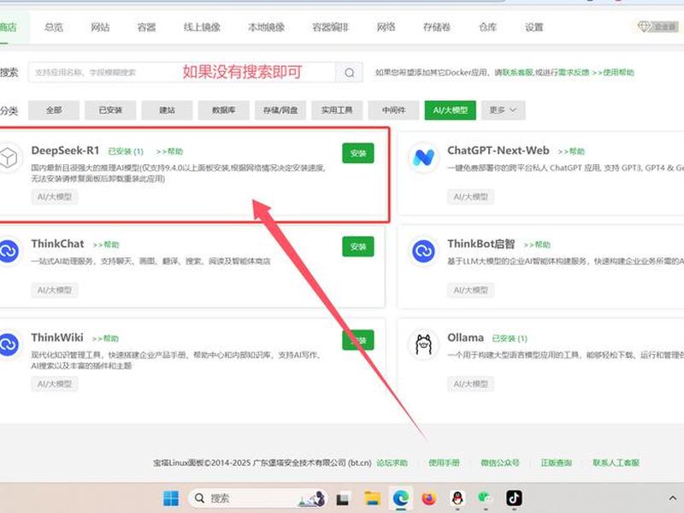Click the AI/大模型 tag under ThinkChat

[55, 290]
